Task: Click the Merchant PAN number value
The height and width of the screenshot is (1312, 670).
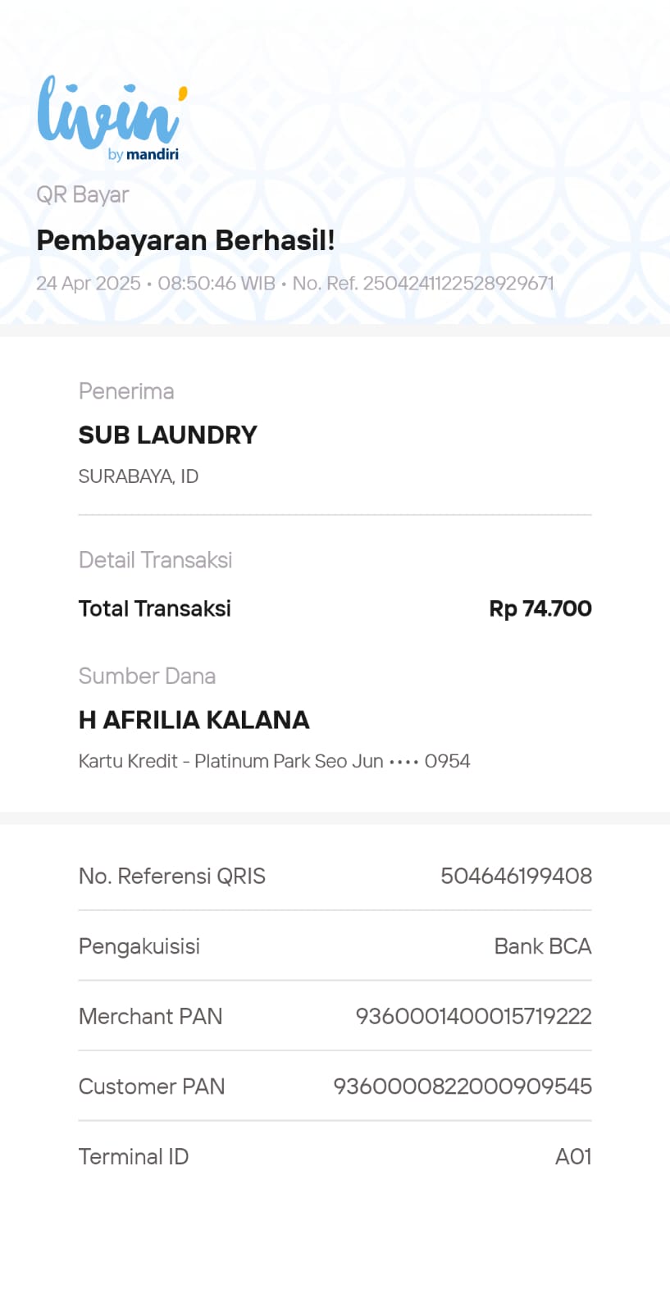Action: coord(473,1016)
